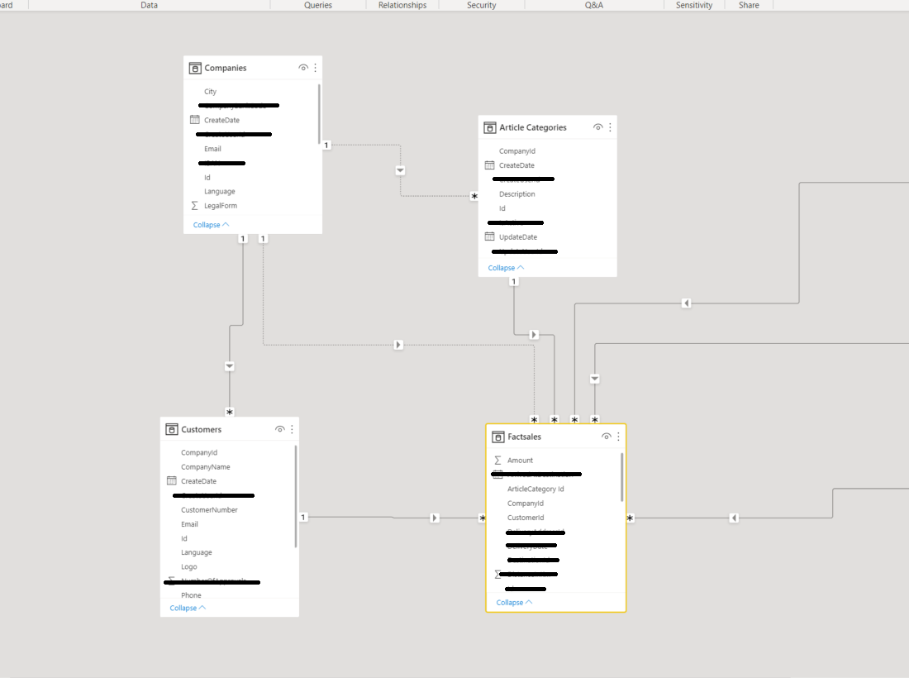Open more options for Customers table
Viewport: 909px width, 678px height.
click(292, 429)
